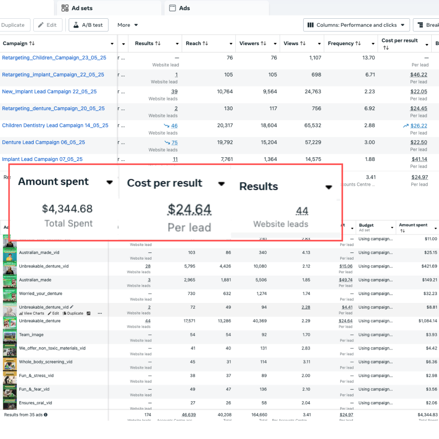Image resolution: width=439 pixels, height=439 pixels.
Task: Open the Frequency column options arrow
Action: click(373, 44)
